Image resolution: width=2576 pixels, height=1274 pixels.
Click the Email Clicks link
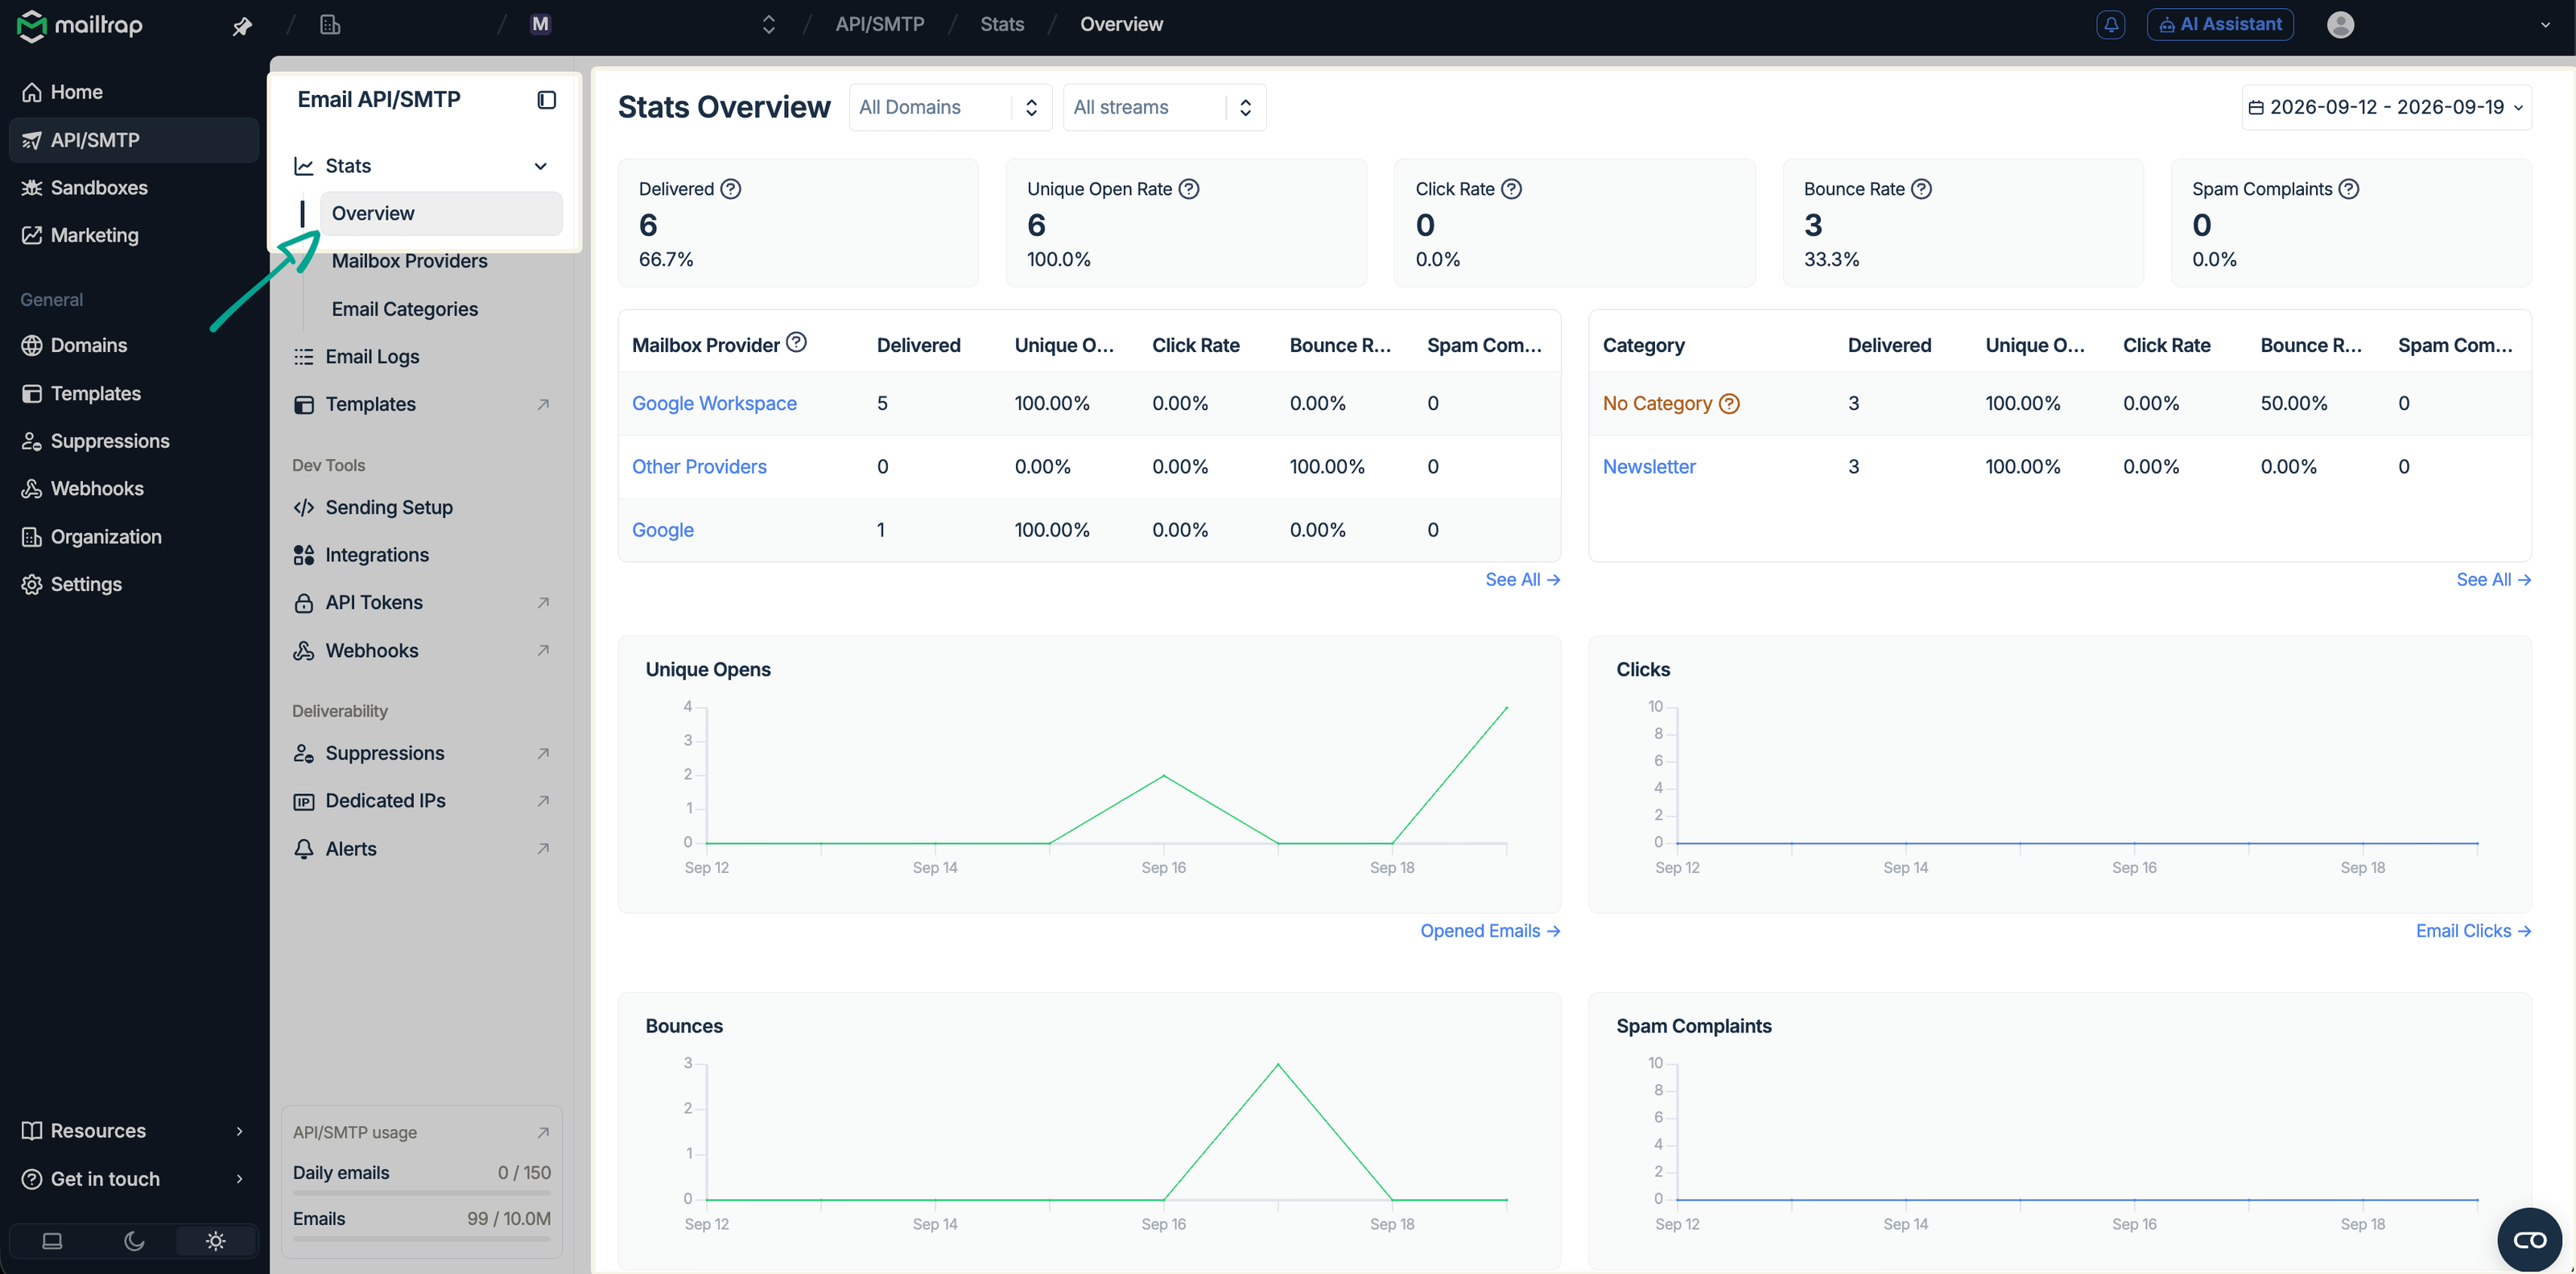point(2473,931)
